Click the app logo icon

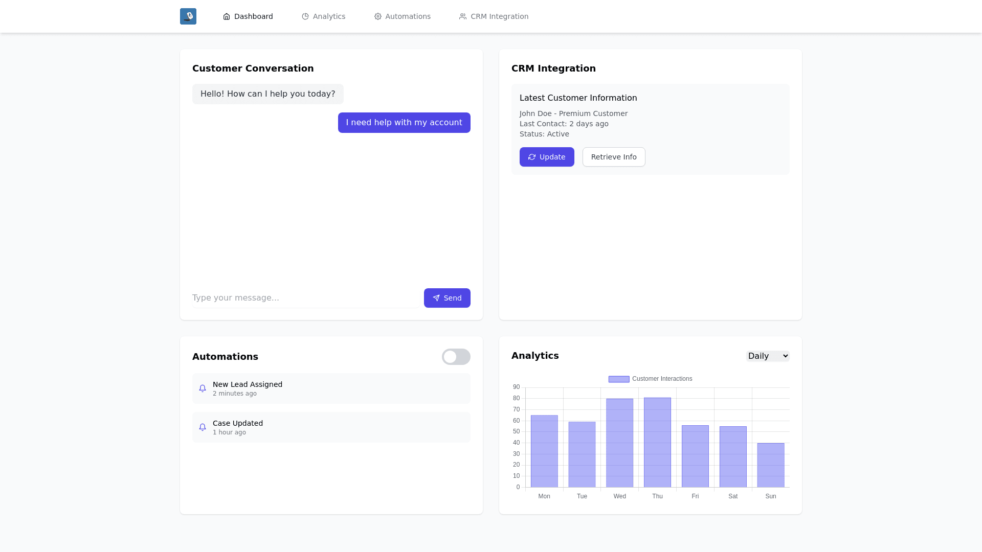pyautogui.click(x=188, y=16)
